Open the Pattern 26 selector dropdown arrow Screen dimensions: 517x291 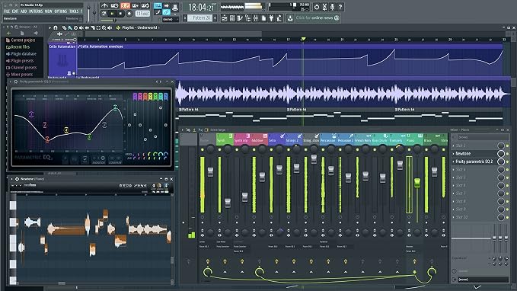point(215,18)
